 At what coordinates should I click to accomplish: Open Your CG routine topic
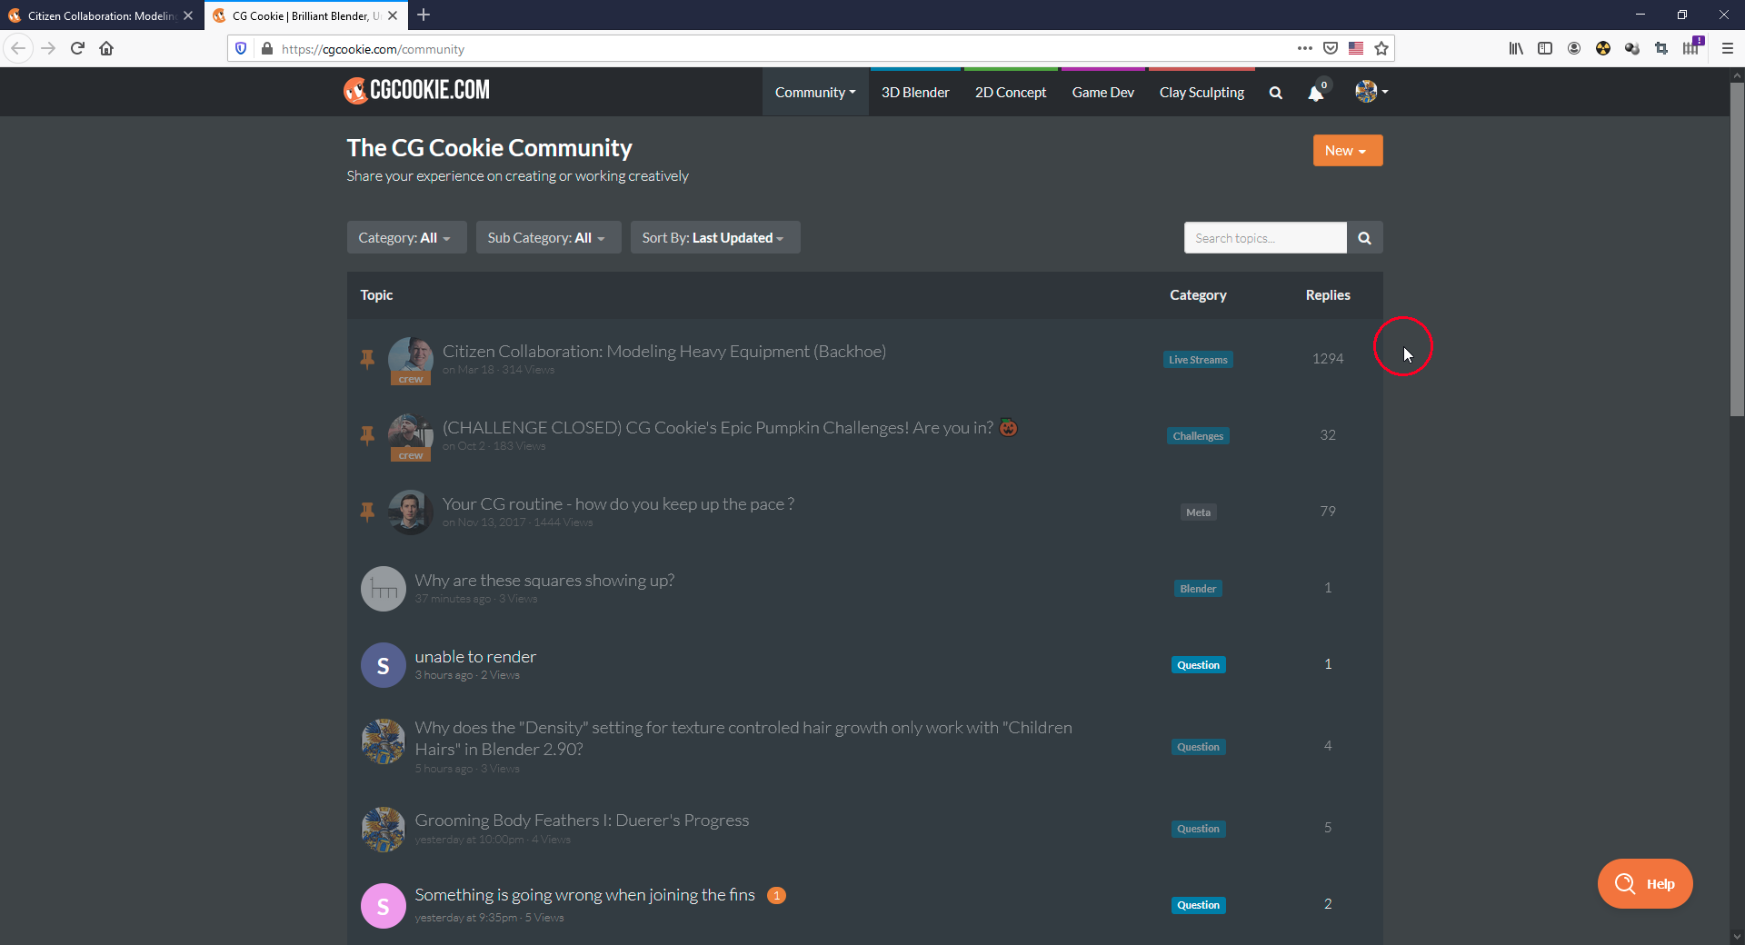coord(618,504)
